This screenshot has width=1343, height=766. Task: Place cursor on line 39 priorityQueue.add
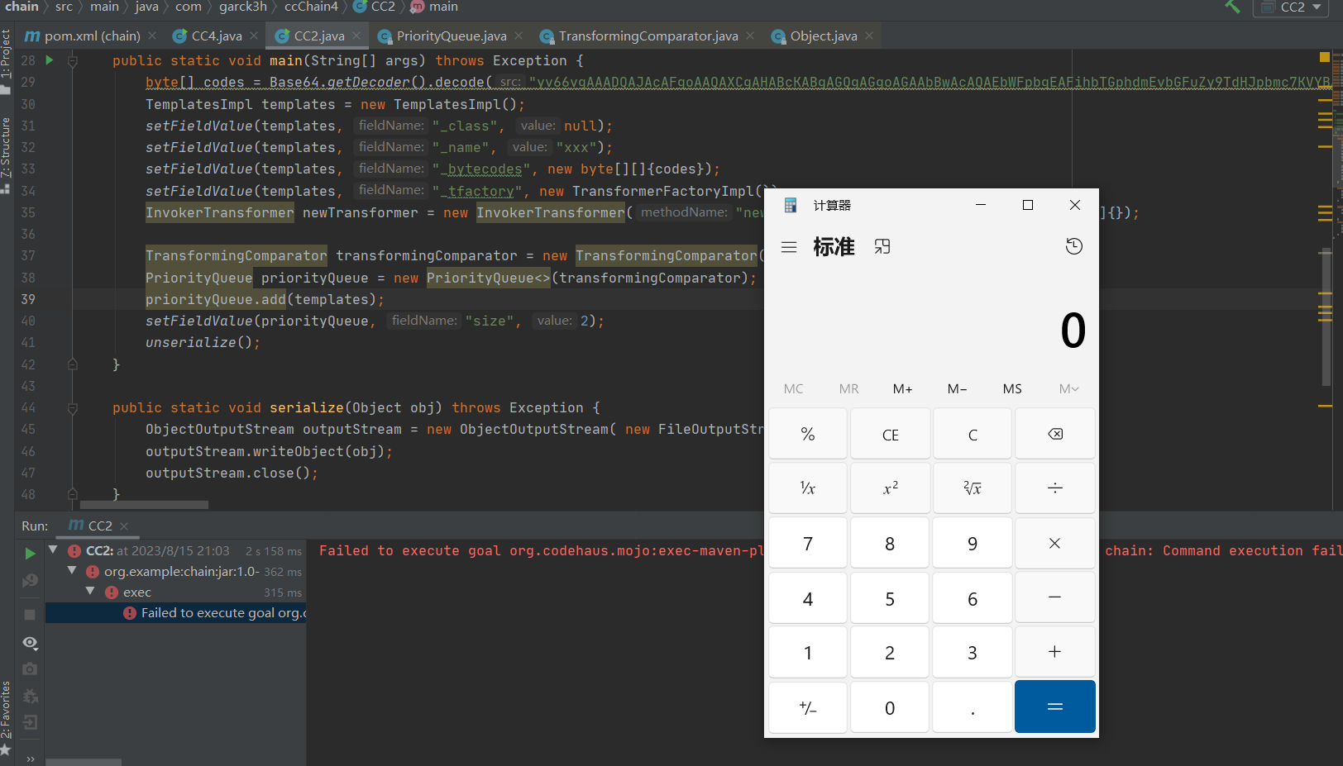(215, 299)
